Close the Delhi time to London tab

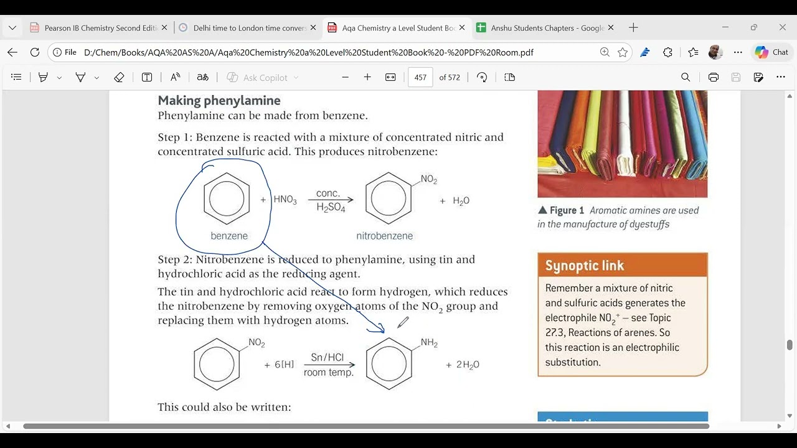click(313, 28)
